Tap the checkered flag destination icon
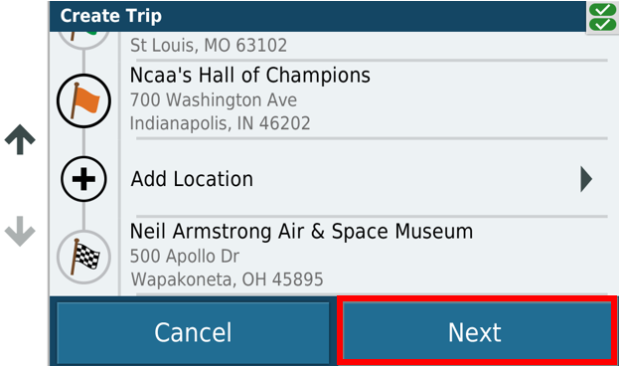619x366 pixels. click(83, 257)
